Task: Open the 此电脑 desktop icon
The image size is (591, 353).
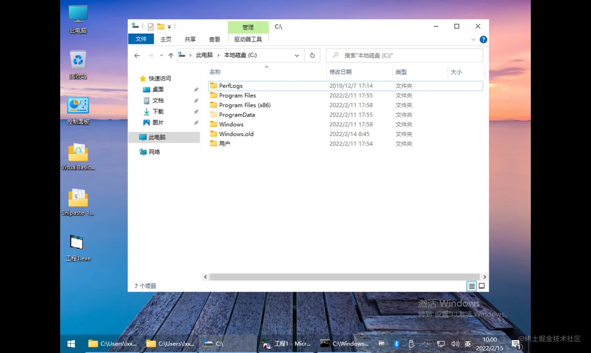Action: [x=78, y=19]
